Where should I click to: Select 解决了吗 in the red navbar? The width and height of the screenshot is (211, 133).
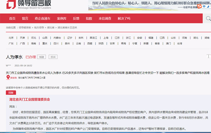point(124,18)
